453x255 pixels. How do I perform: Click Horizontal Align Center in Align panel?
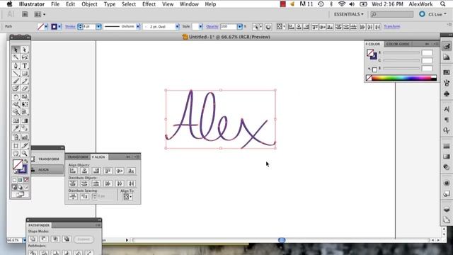(84, 171)
